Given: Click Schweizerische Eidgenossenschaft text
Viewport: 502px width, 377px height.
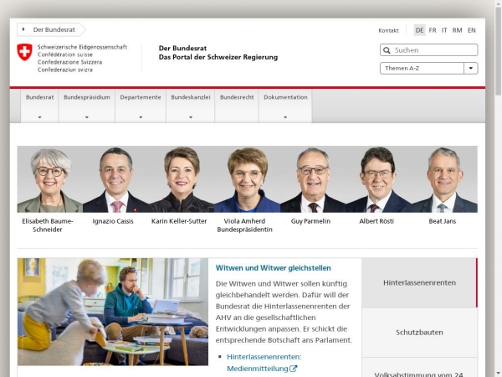Looking at the screenshot, I should (x=82, y=47).
